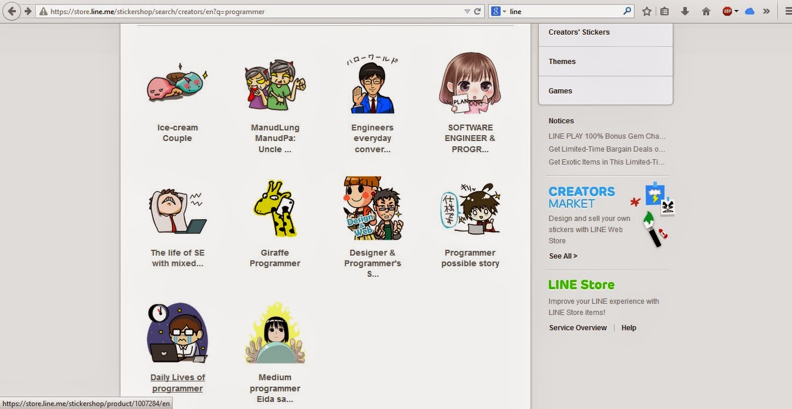The height and width of the screenshot is (409, 792).
Task: Open the Adblock Plus (ABP) icon
Action: tap(726, 11)
